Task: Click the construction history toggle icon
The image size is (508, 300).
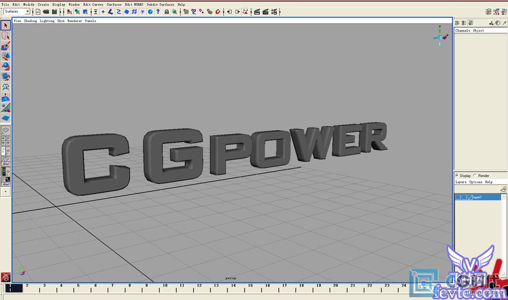Action: point(246,12)
